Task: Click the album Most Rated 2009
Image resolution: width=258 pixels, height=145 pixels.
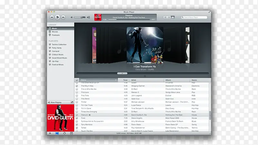Action: [172, 118]
